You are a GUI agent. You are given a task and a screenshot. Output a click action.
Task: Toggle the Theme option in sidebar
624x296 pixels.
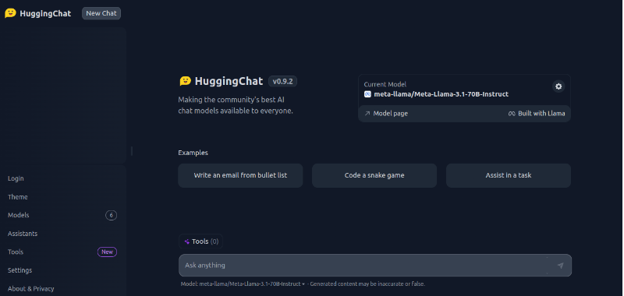point(18,197)
